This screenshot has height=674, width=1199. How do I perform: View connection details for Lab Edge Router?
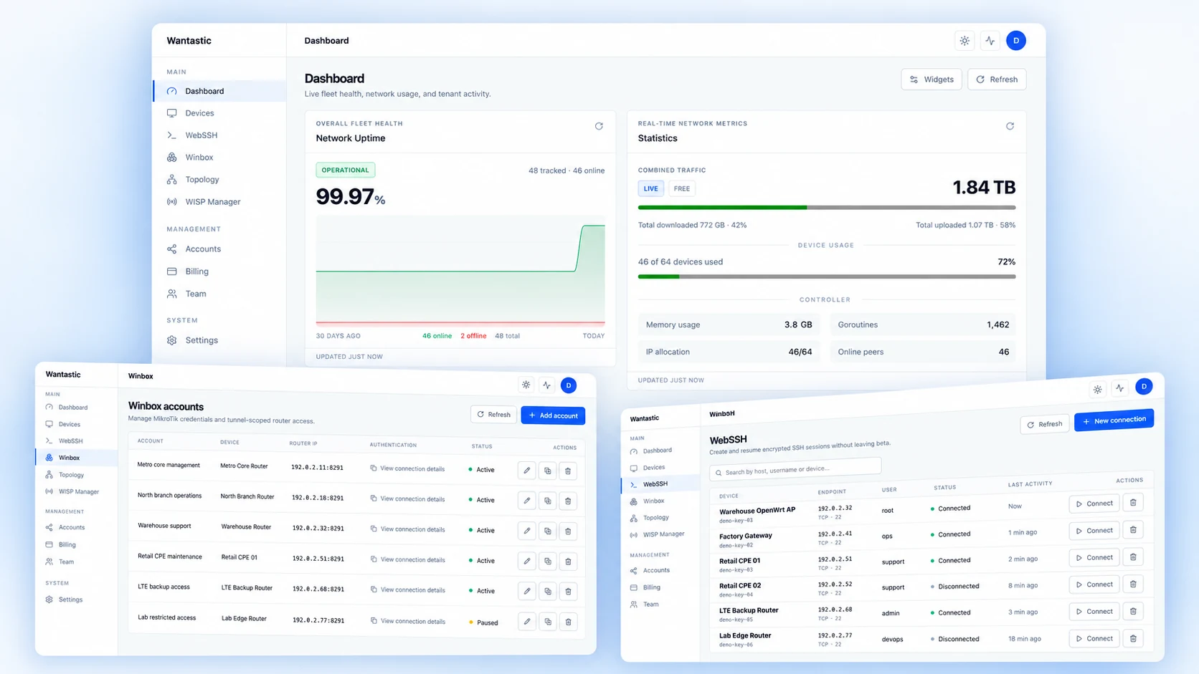(x=407, y=621)
